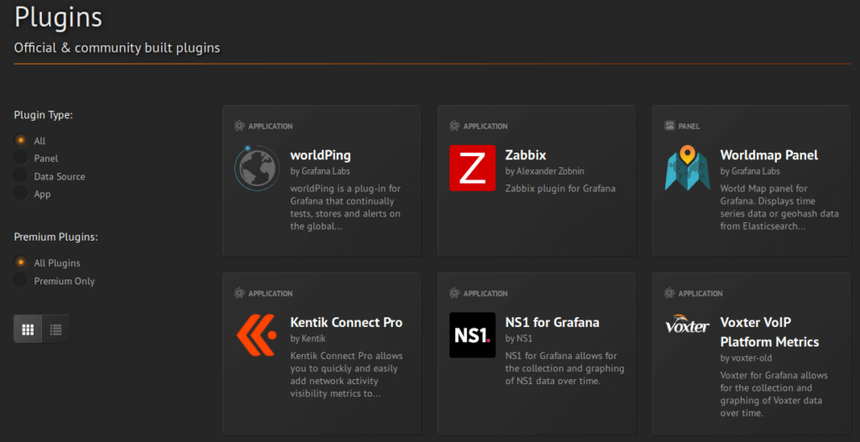Click 'by voxter-old' author text

click(747, 359)
